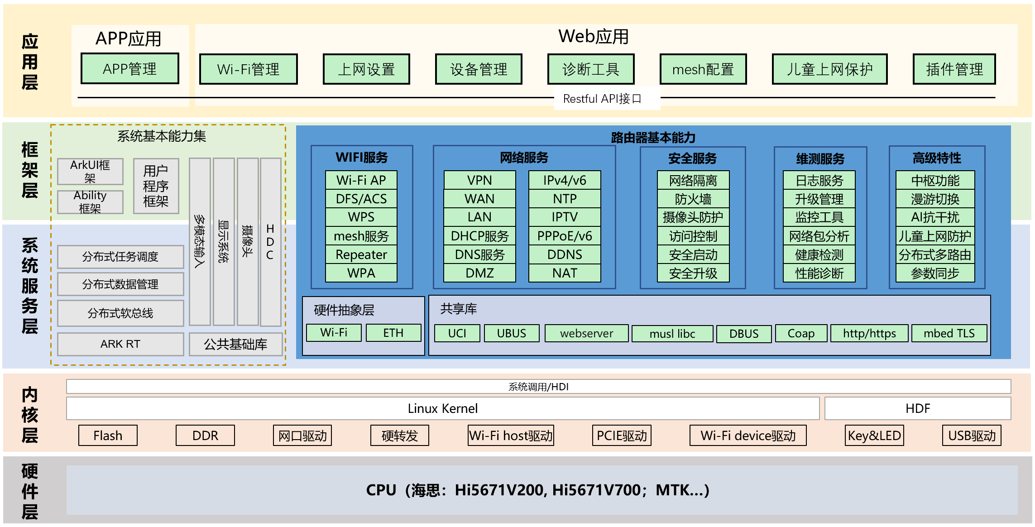Click the DDR box
Viewport: 1035px width, 527px height.
coord(205,436)
